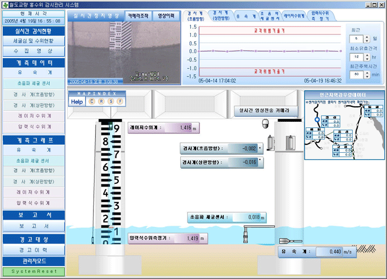Increase the 최근 days stepper value
Viewport: 387px width, 279px height.
coord(365,37)
